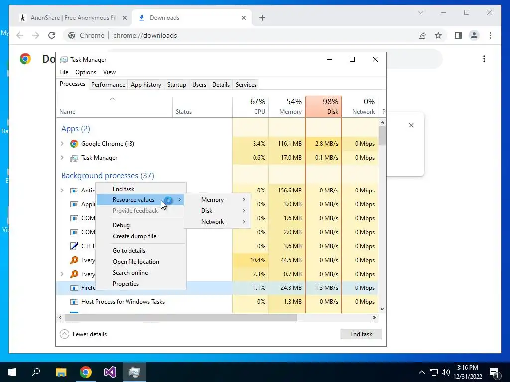This screenshot has width=510, height=382.
Task: Open the Chrome profile avatar
Action: click(x=474, y=35)
